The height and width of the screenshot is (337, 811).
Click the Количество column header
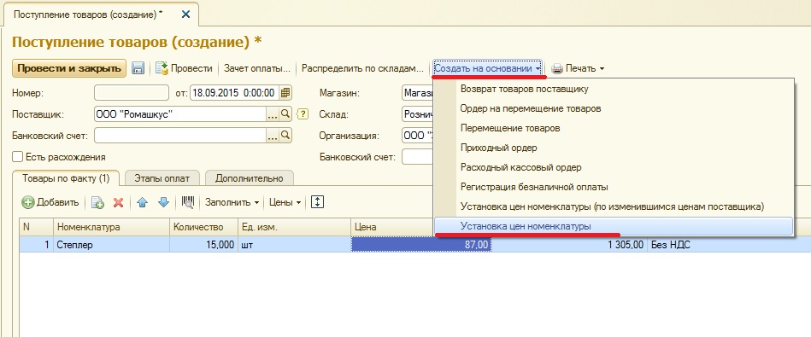tap(203, 227)
